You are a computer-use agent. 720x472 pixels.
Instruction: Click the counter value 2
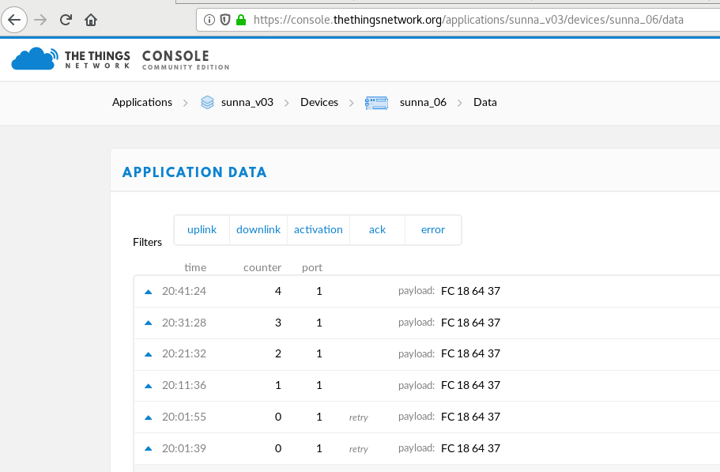[278, 353]
